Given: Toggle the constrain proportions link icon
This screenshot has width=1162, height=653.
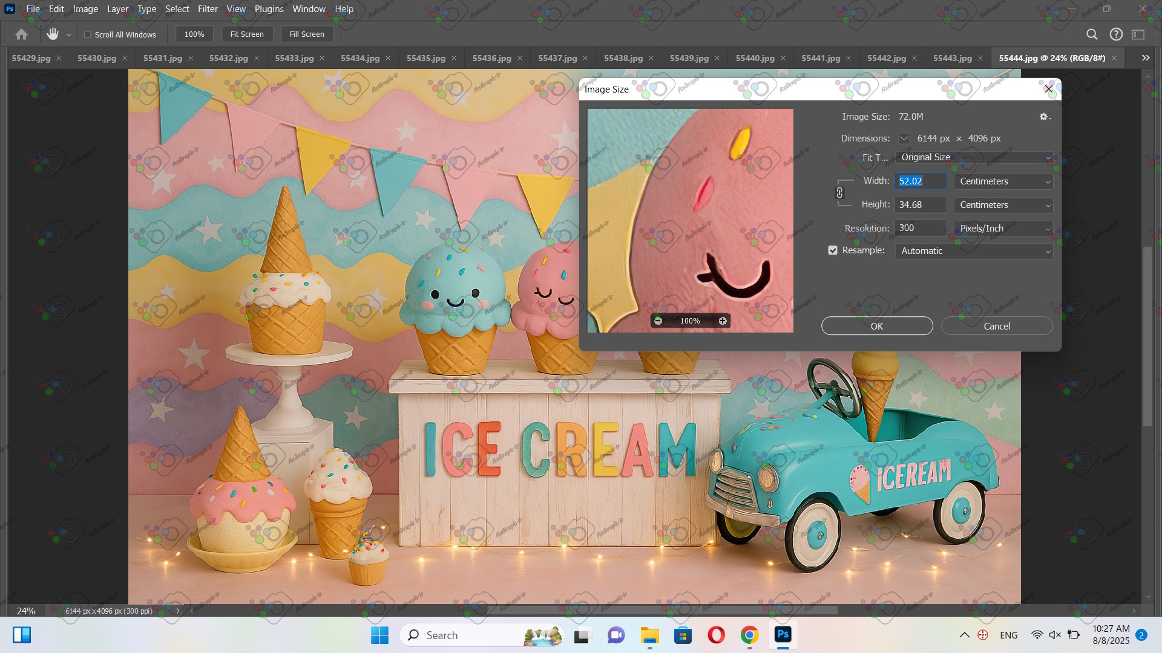Looking at the screenshot, I should pyautogui.click(x=839, y=193).
